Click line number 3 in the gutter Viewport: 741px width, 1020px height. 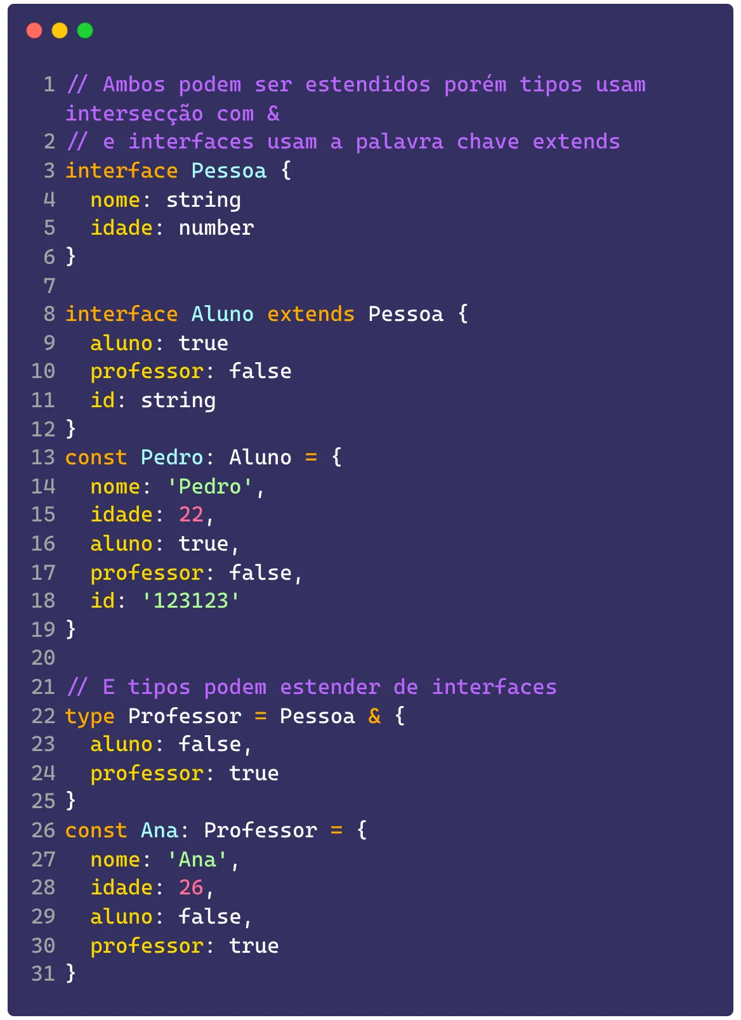49,171
